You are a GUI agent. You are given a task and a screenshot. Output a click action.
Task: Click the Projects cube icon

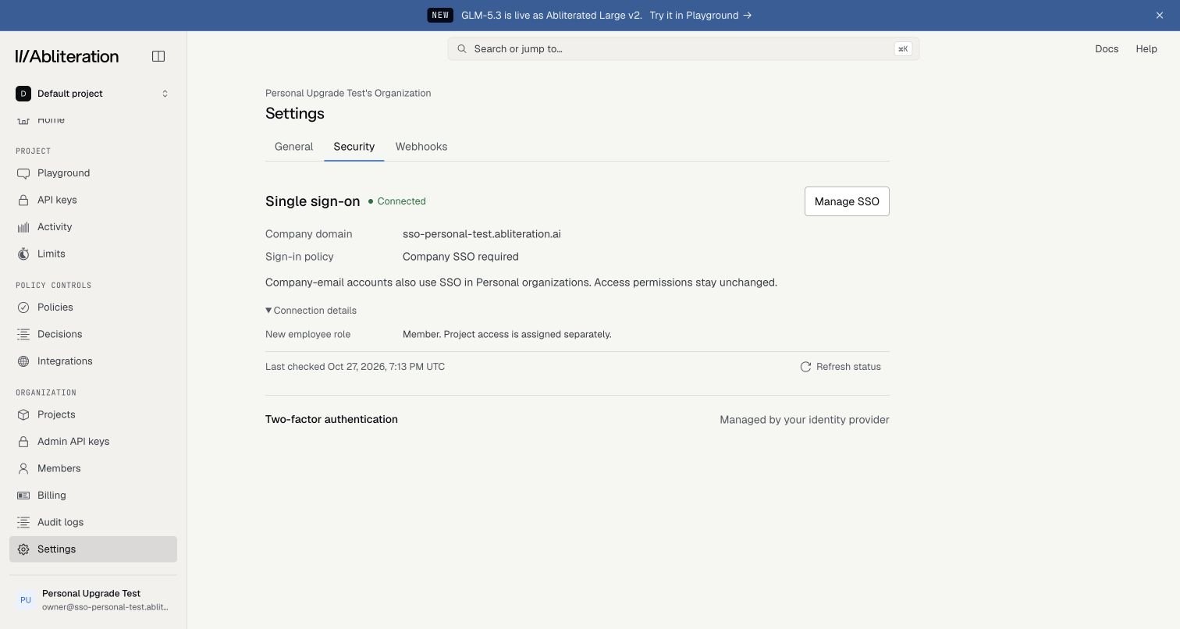(x=23, y=414)
